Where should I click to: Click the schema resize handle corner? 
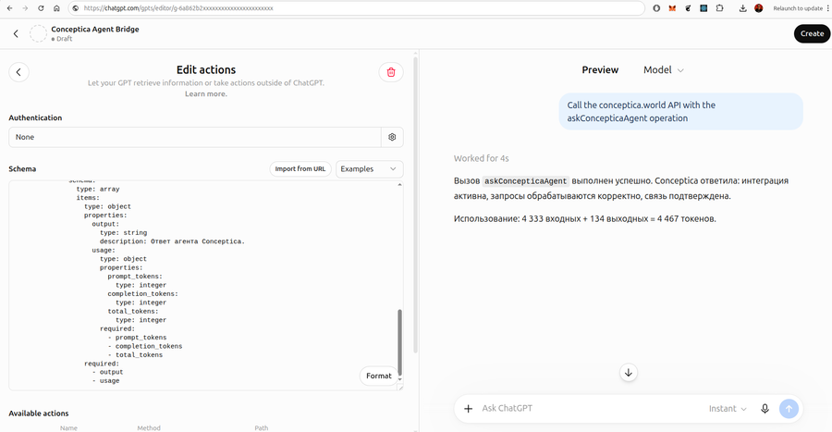click(400, 388)
